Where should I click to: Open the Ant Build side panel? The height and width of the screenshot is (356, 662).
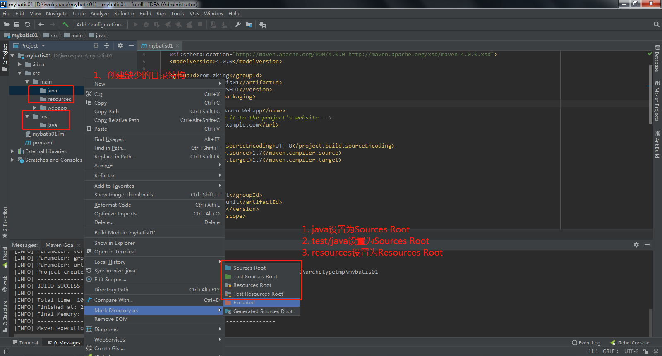[657, 144]
